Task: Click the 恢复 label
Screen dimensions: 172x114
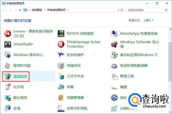Action: (70, 87)
